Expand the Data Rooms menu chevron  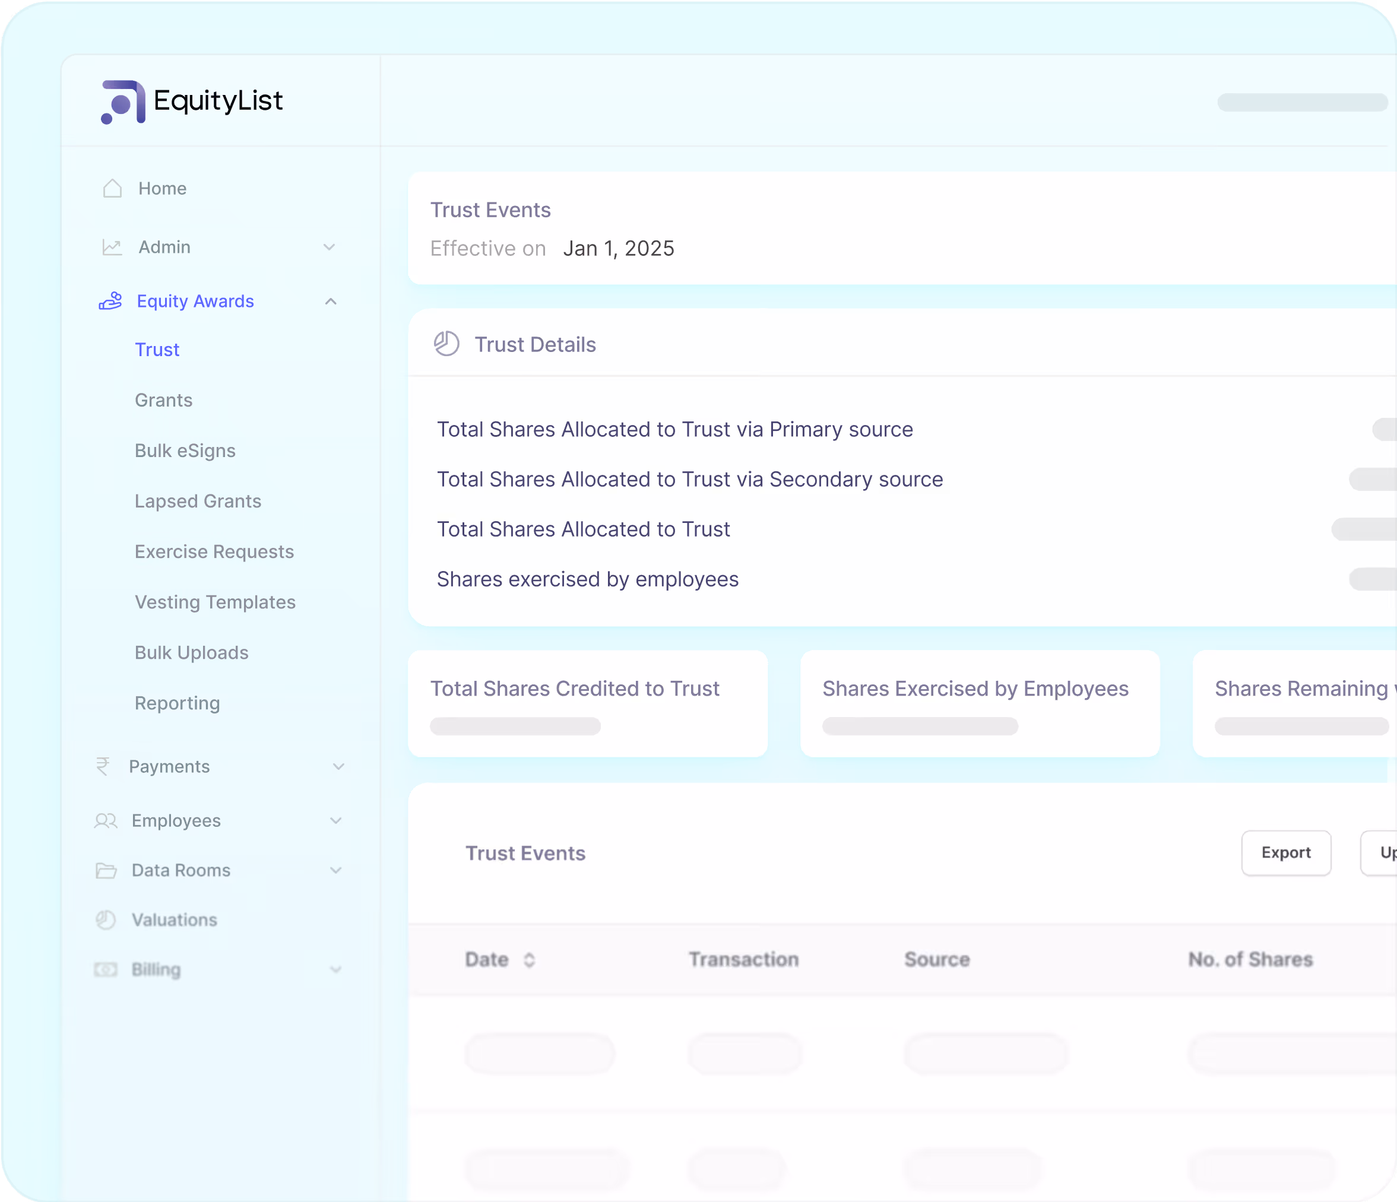[x=336, y=870]
